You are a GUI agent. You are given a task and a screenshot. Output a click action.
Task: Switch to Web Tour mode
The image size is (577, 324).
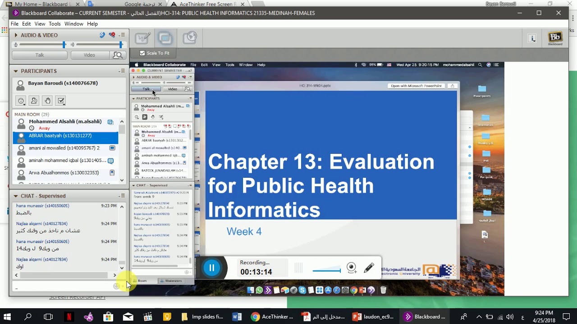[x=190, y=38]
